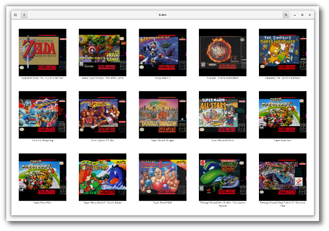Open NBA Jam Tournament Edition cover
The width and height of the screenshot is (329, 231).
[x=223, y=52]
